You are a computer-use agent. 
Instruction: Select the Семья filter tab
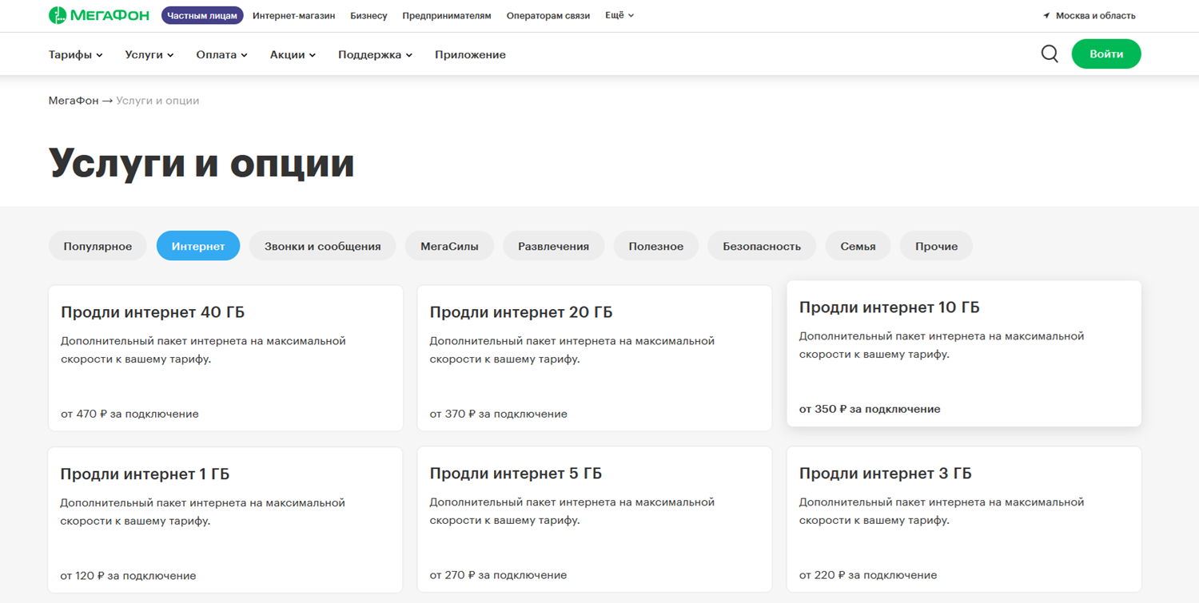(858, 246)
